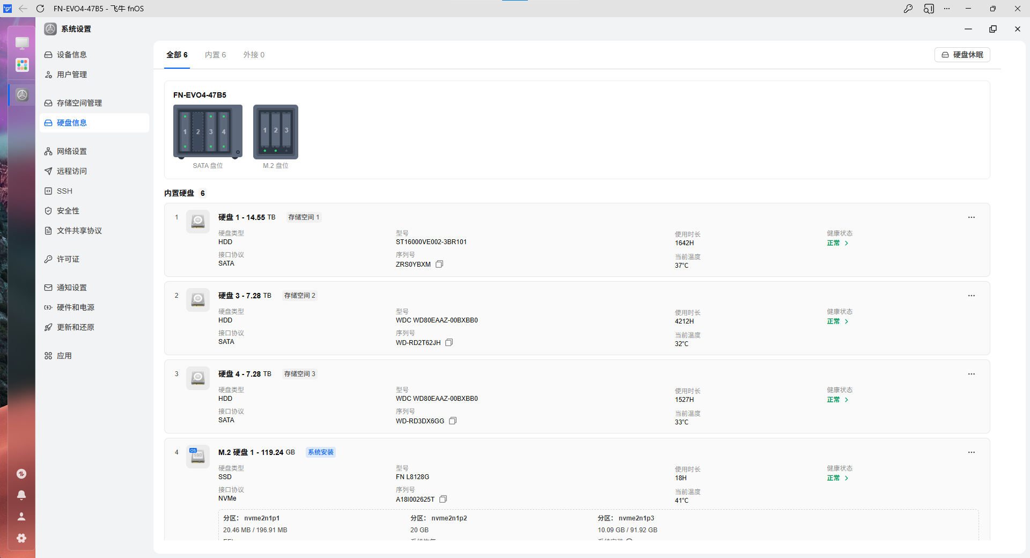Click partition label nvme2n1p2

[x=449, y=518]
